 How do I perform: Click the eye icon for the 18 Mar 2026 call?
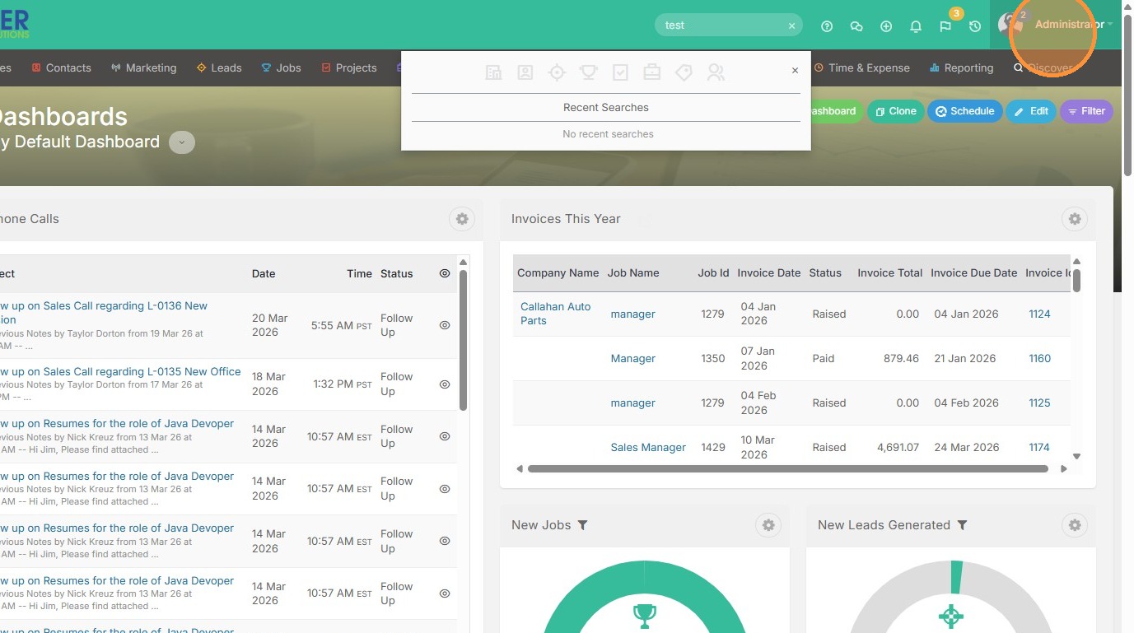(x=445, y=384)
